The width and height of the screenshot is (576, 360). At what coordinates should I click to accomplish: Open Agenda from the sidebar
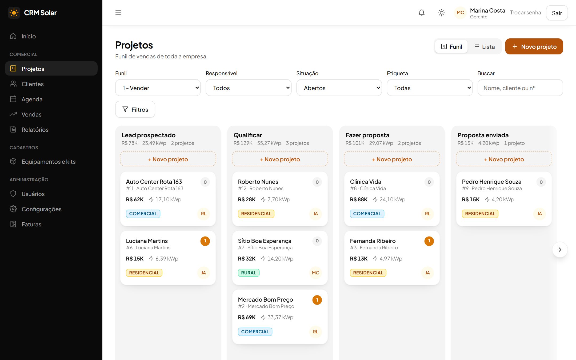pyautogui.click(x=51, y=99)
